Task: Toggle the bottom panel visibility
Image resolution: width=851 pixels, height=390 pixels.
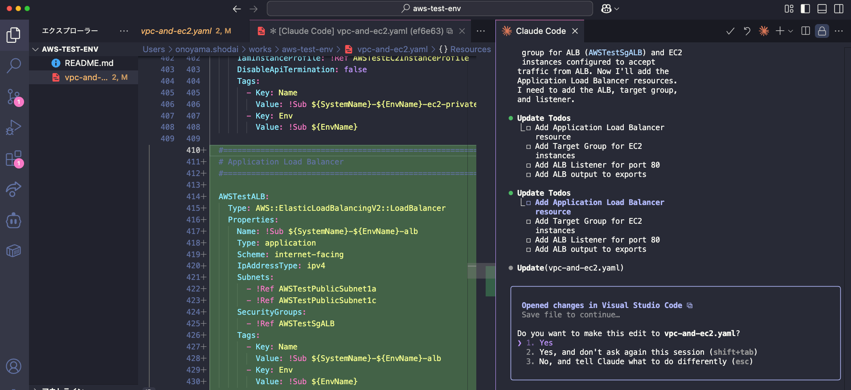Action: 822,8
